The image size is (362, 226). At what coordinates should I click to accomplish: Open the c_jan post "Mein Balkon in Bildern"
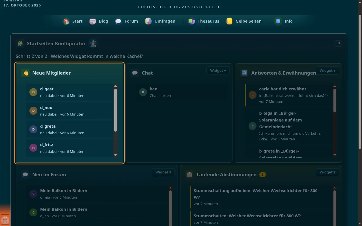97,212
